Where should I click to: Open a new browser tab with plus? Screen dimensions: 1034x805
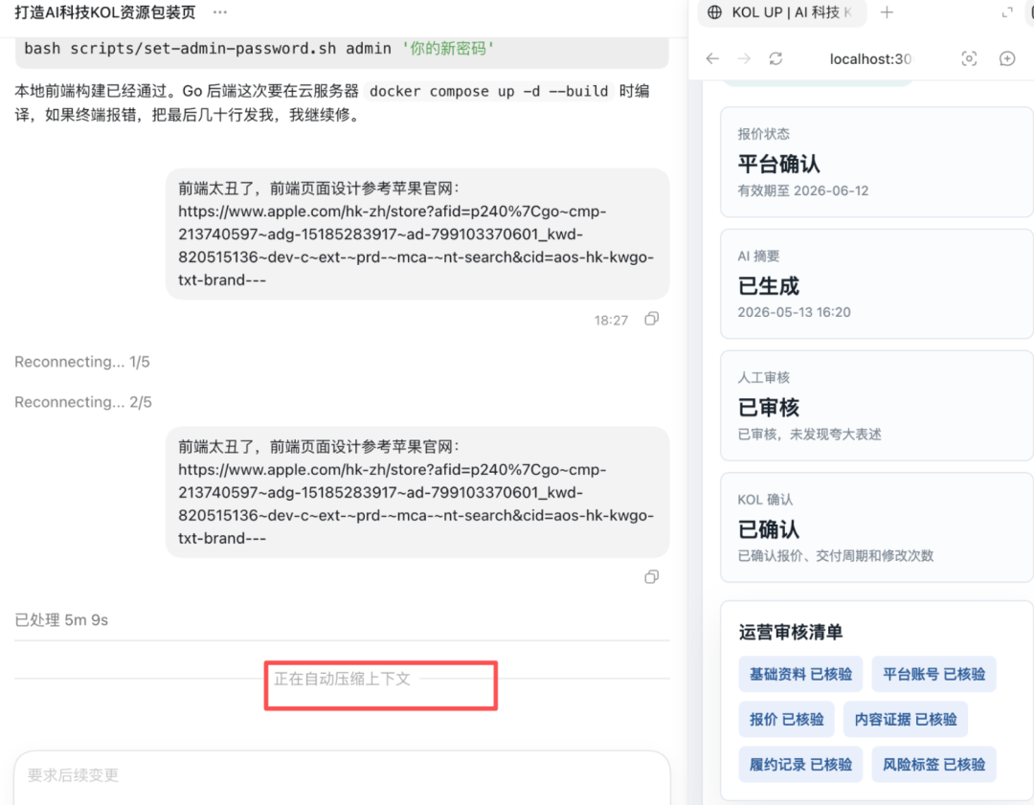click(887, 12)
